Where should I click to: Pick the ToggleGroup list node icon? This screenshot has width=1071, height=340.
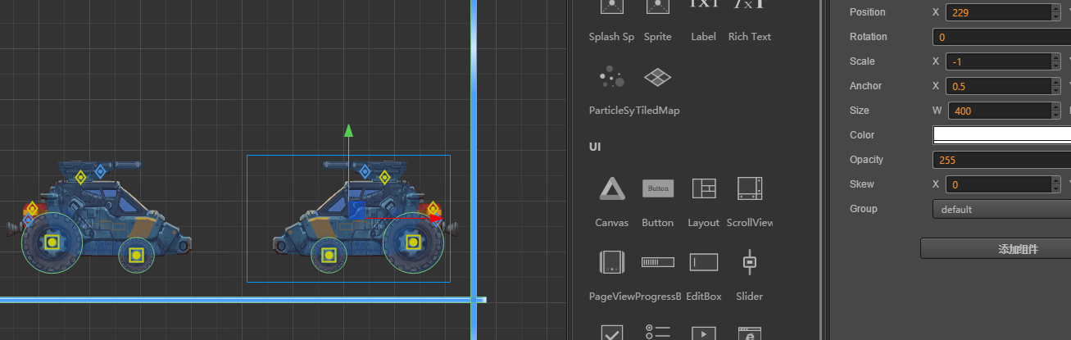point(658,333)
